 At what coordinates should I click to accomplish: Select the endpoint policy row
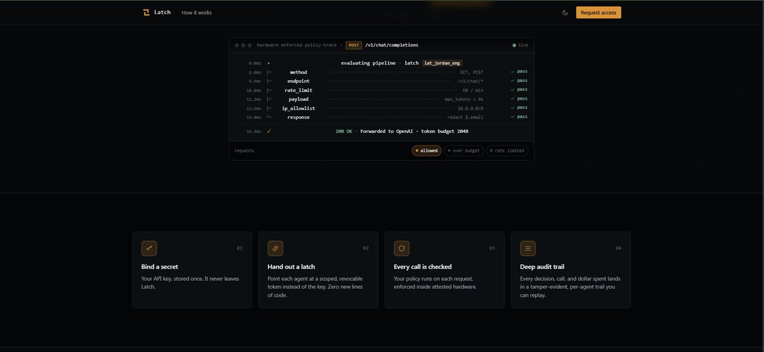click(381, 81)
